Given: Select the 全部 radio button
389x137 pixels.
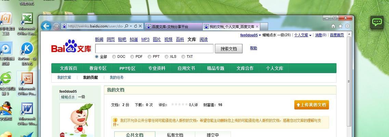Looking at the screenshot, I should [97, 57].
